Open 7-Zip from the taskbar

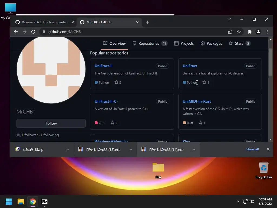pyautogui.click(x=45, y=201)
